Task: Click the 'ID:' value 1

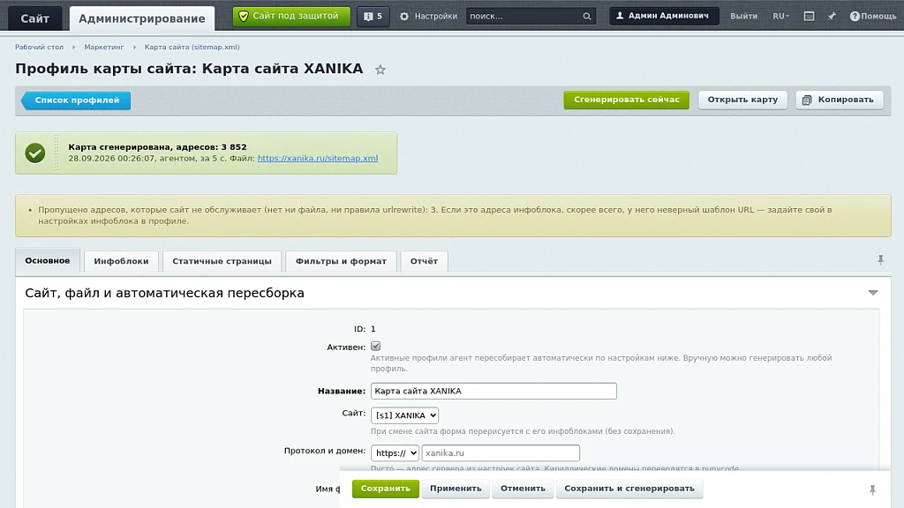Action: pyautogui.click(x=373, y=329)
